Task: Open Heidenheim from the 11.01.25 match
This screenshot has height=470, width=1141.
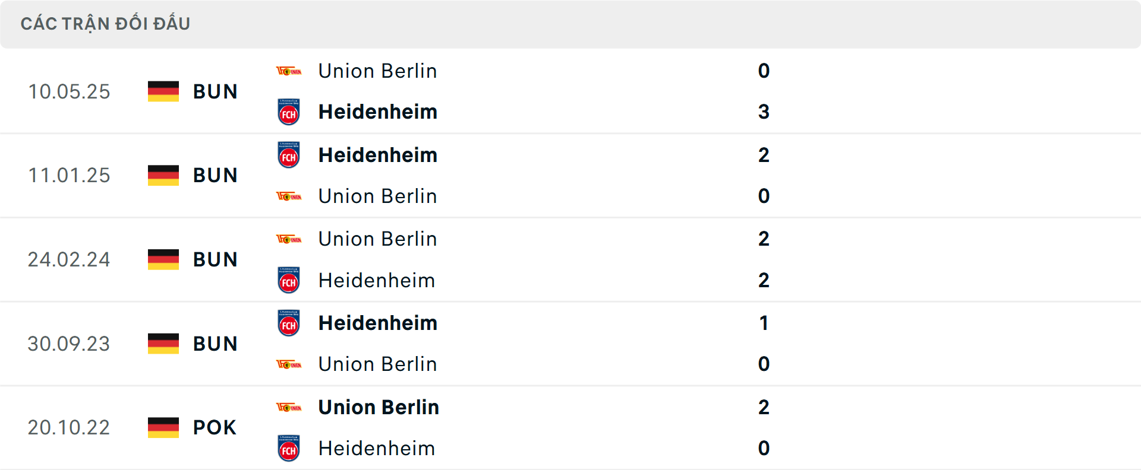Action: pyautogui.click(x=378, y=155)
